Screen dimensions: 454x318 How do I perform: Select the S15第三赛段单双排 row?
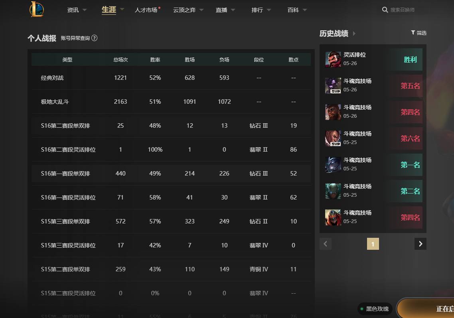pos(171,221)
